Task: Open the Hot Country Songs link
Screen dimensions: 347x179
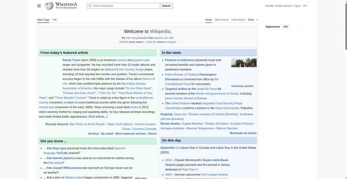Action: pos(131,70)
